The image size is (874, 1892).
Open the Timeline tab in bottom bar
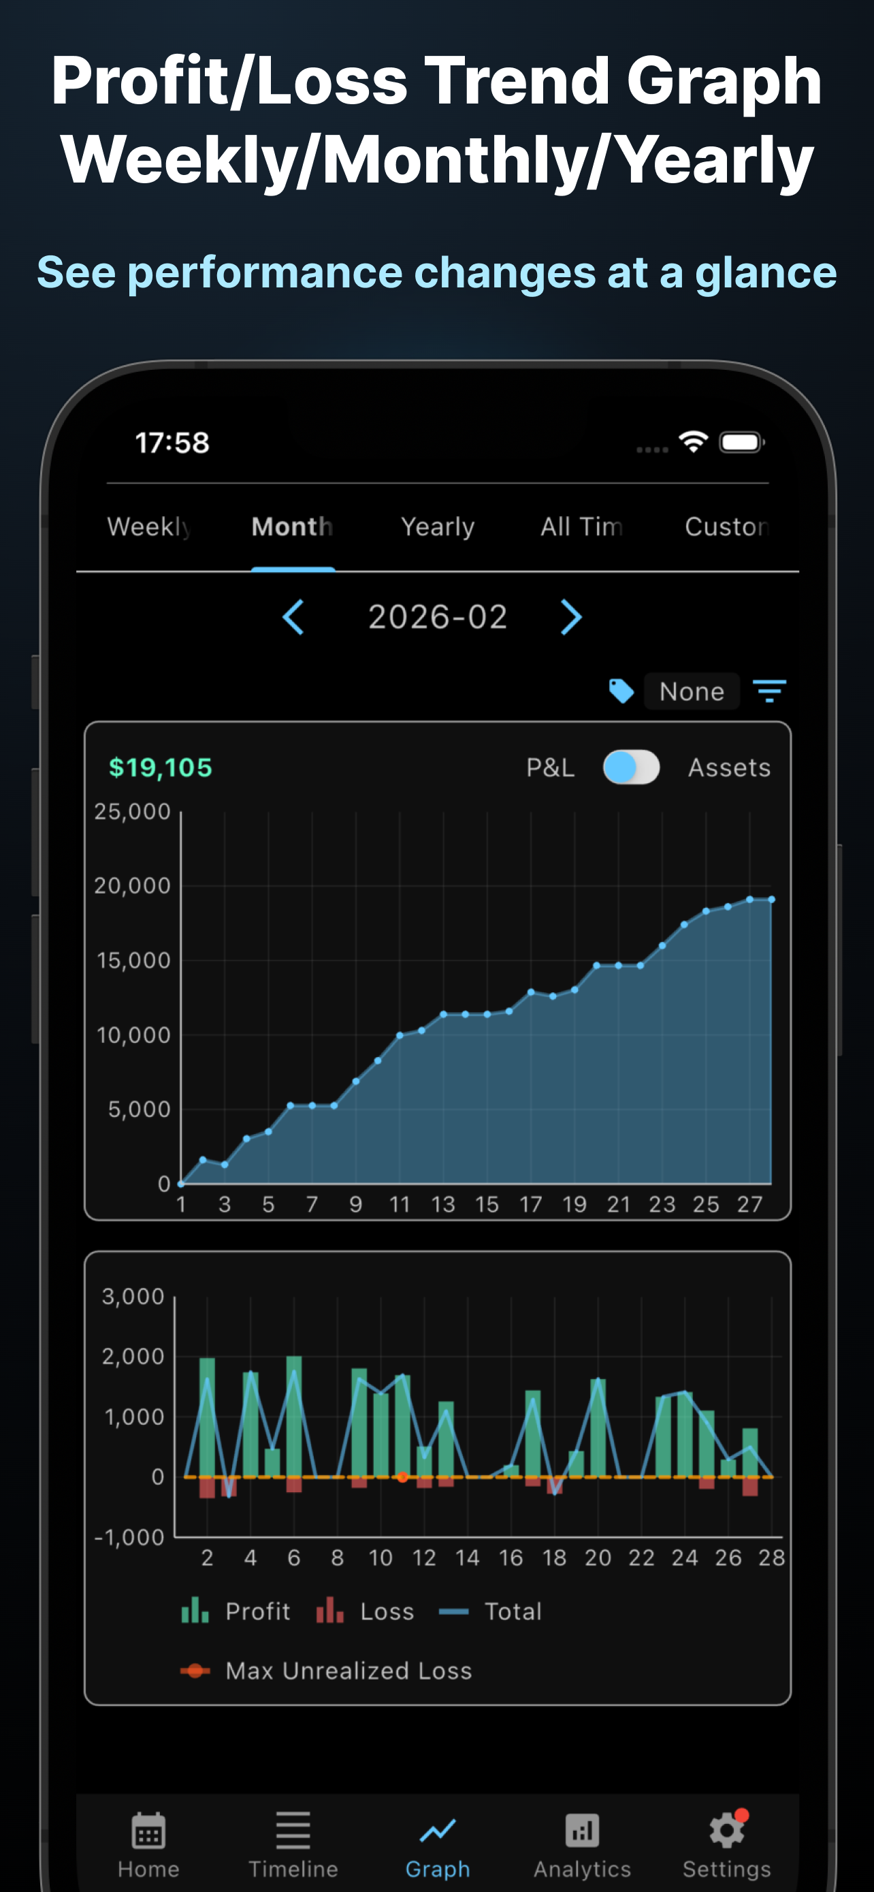click(x=293, y=1845)
